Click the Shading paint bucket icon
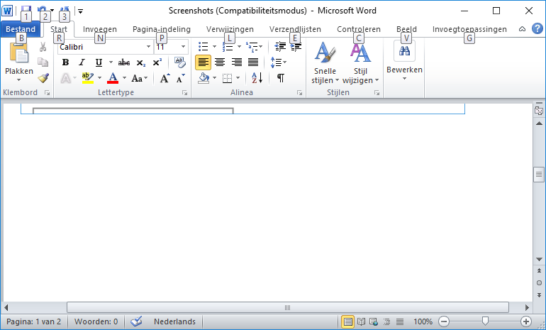Screen dimensions: 546x330 tap(204, 78)
